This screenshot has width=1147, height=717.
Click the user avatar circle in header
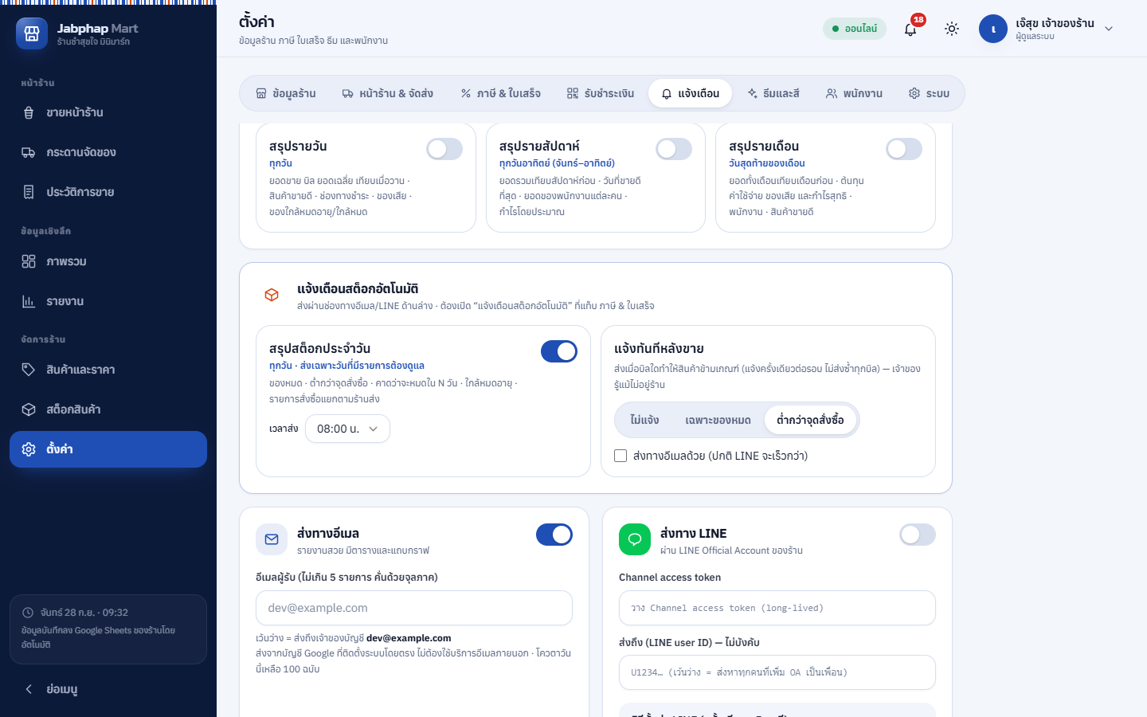tap(993, 29)
